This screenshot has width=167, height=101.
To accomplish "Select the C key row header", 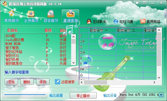I will pyautogui.click(x=84, y=36).
